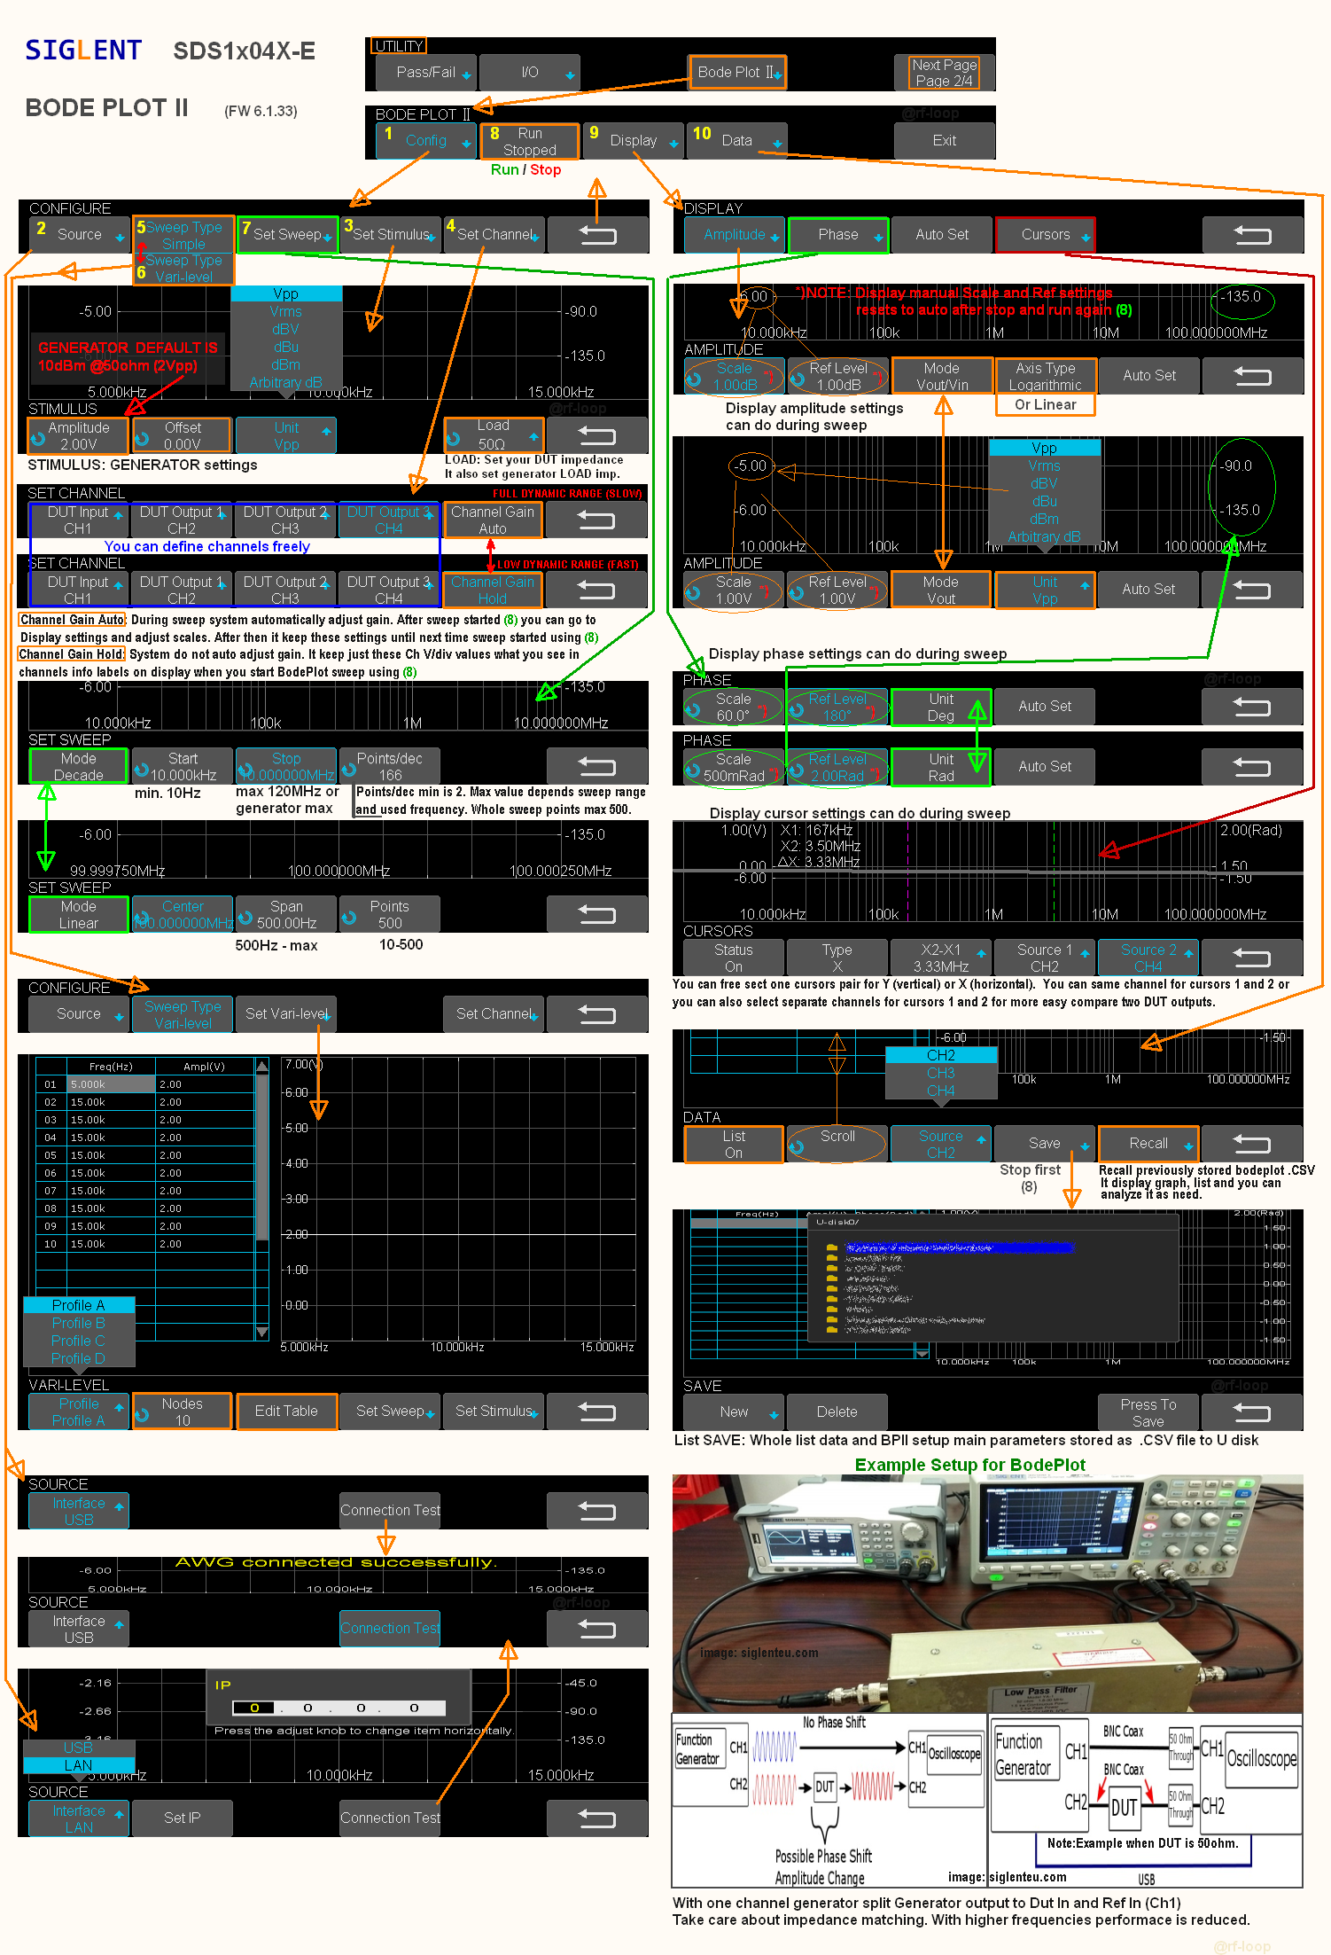The height and width of the screenshot is (1955, 1331).
Task: Click the return arrow in the STIMULUS menu
Action: coord(597,436)
